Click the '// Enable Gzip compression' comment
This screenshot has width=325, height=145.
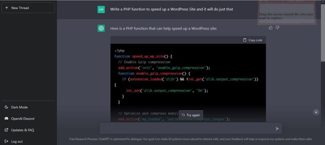(144, 62)
